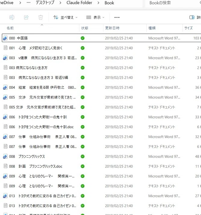
Task: Click size cell 48 of 008 プランニングハックス
Action: [198, 156]
